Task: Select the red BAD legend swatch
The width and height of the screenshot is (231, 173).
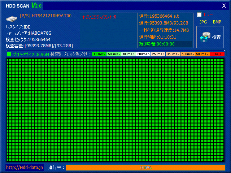Action: 217,54
